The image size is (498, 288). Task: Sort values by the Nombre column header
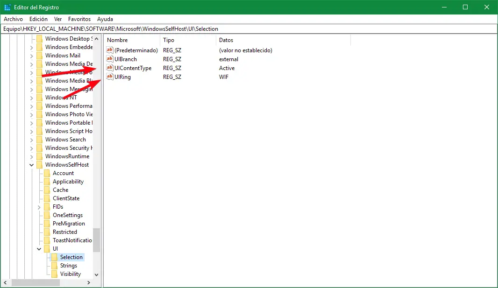click(x=132, y=40)
